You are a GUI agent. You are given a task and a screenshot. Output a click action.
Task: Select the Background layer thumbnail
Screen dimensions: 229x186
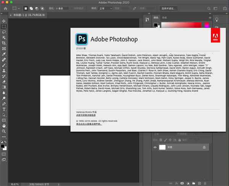(162, 147)
